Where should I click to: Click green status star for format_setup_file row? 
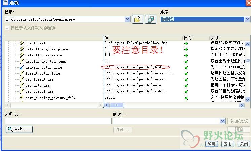pos(186,74)
